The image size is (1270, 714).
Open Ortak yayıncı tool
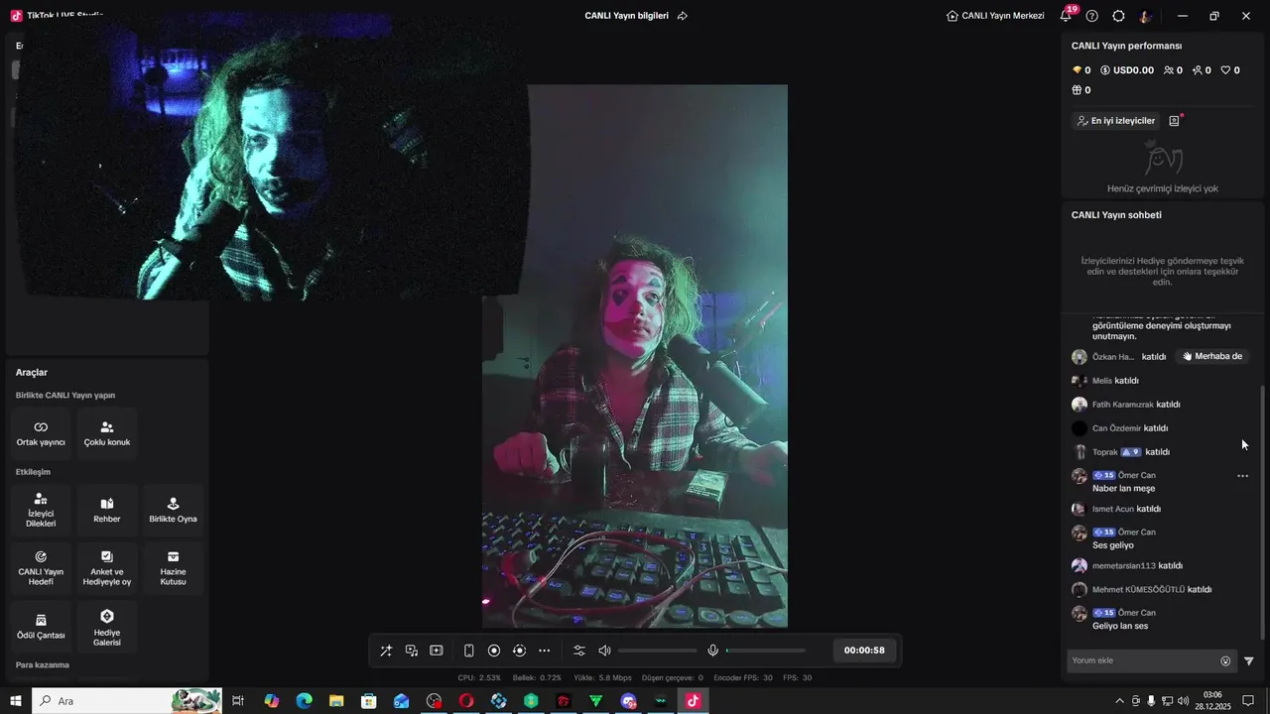(41, 433)
